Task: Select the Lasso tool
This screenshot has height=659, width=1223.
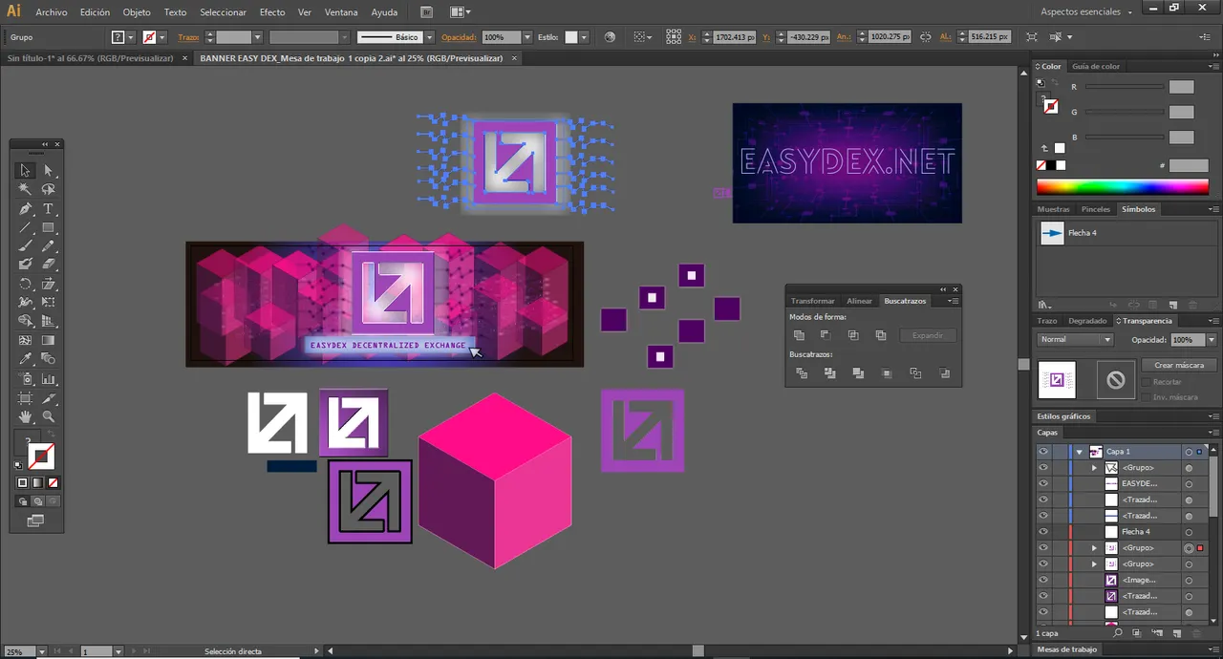Action: [x=48, y=189]
